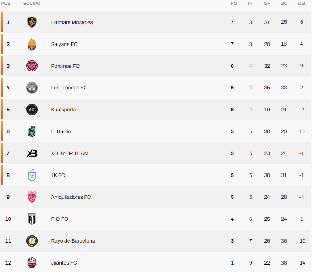
Task: Open the El Barrio green crest
Action: pos(32,131)
